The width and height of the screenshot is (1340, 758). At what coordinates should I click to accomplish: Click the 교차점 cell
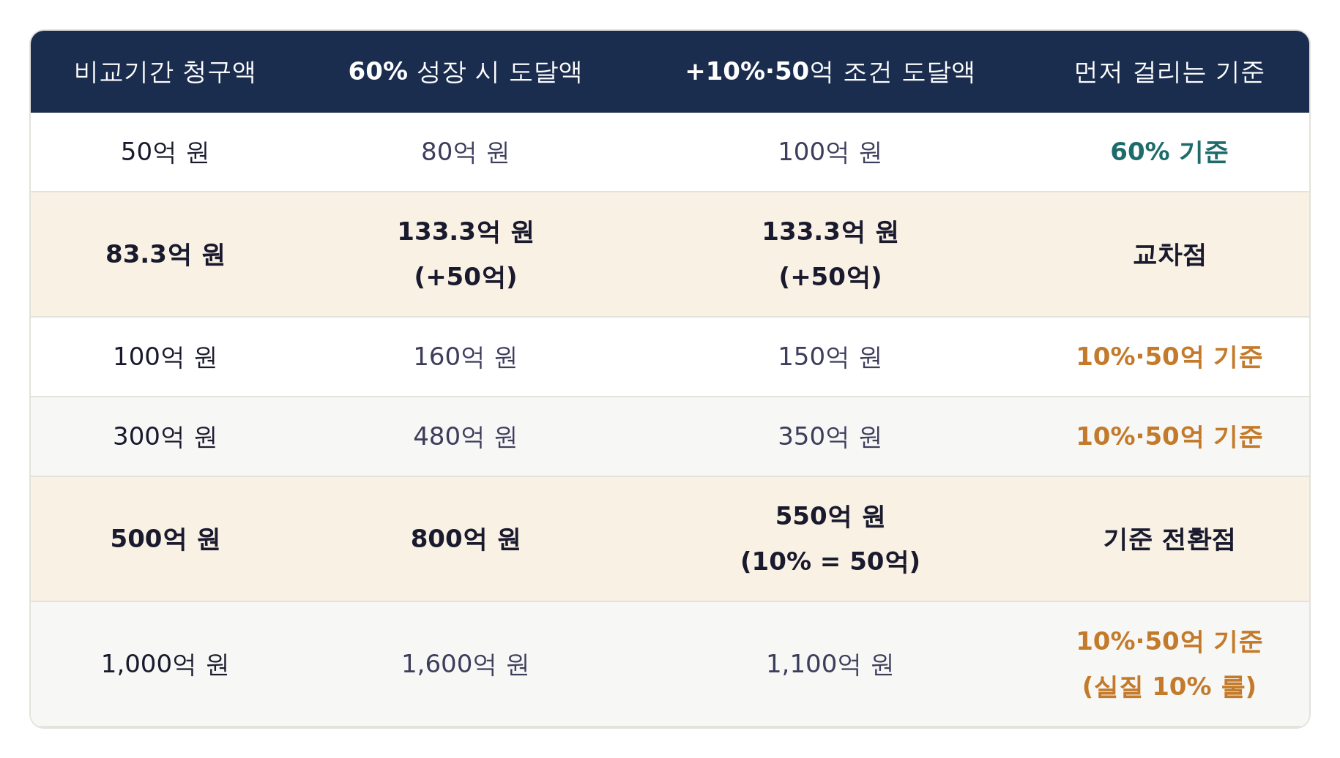tap(1169, 255)
